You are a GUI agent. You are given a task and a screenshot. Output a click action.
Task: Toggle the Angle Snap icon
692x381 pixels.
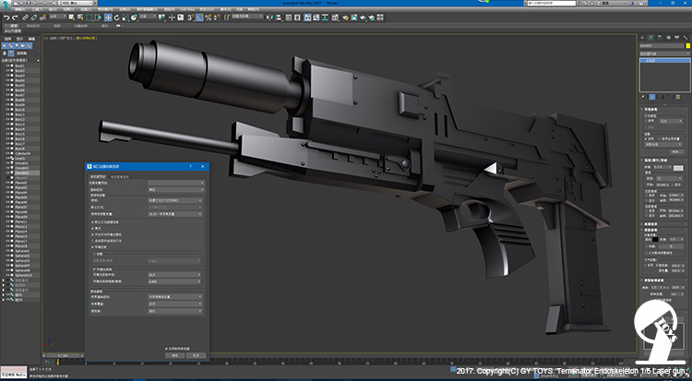click(199, 18)
